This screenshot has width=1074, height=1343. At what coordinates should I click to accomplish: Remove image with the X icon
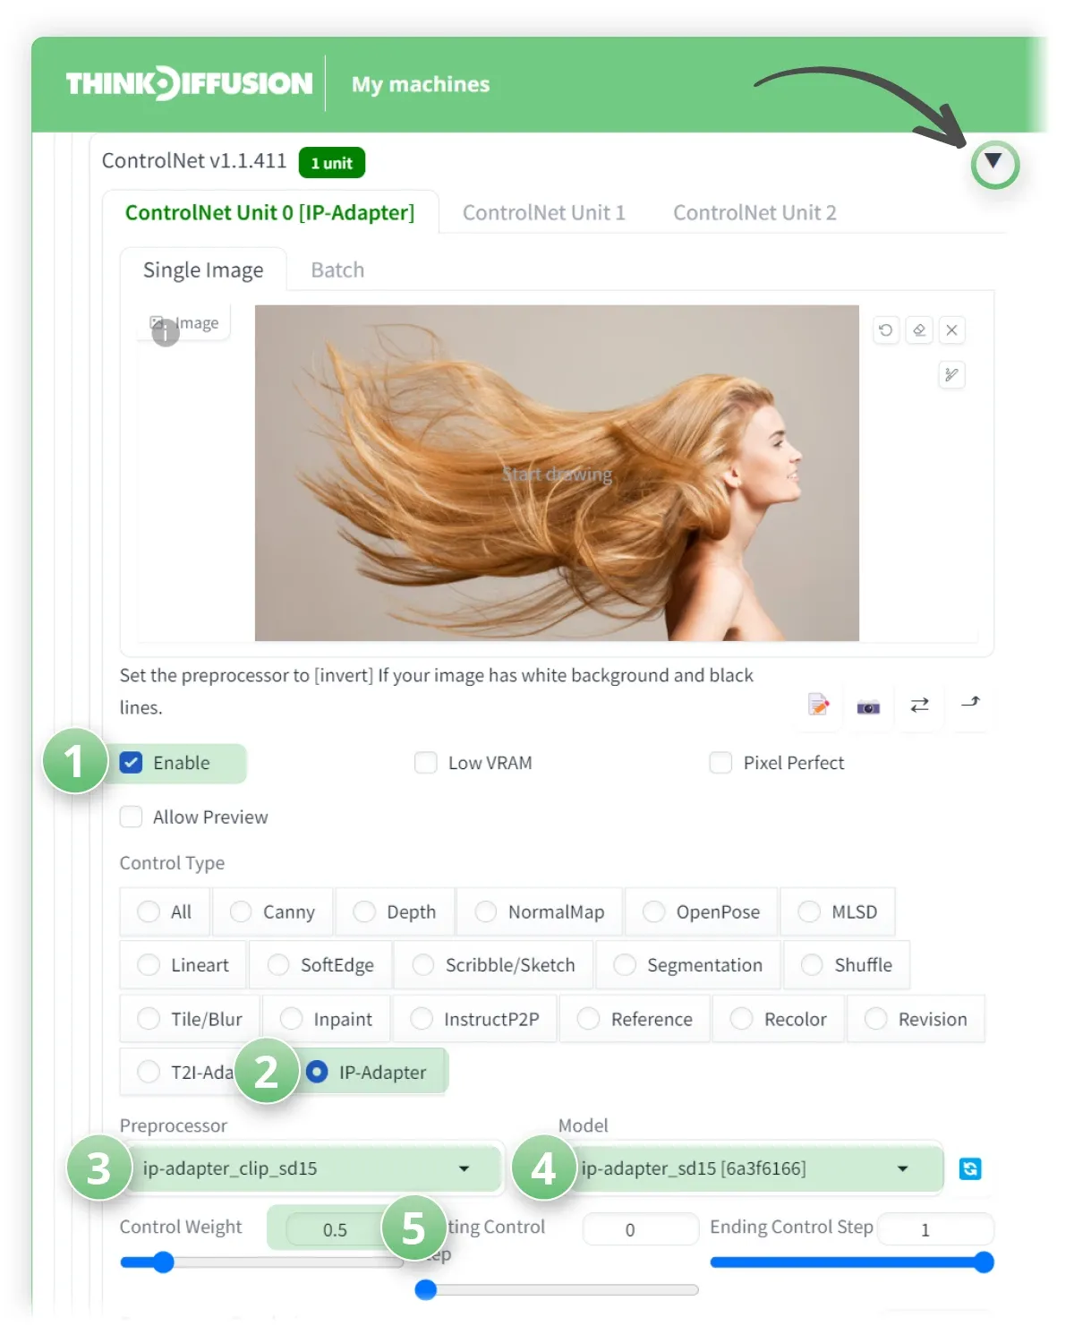coord(952,330)
